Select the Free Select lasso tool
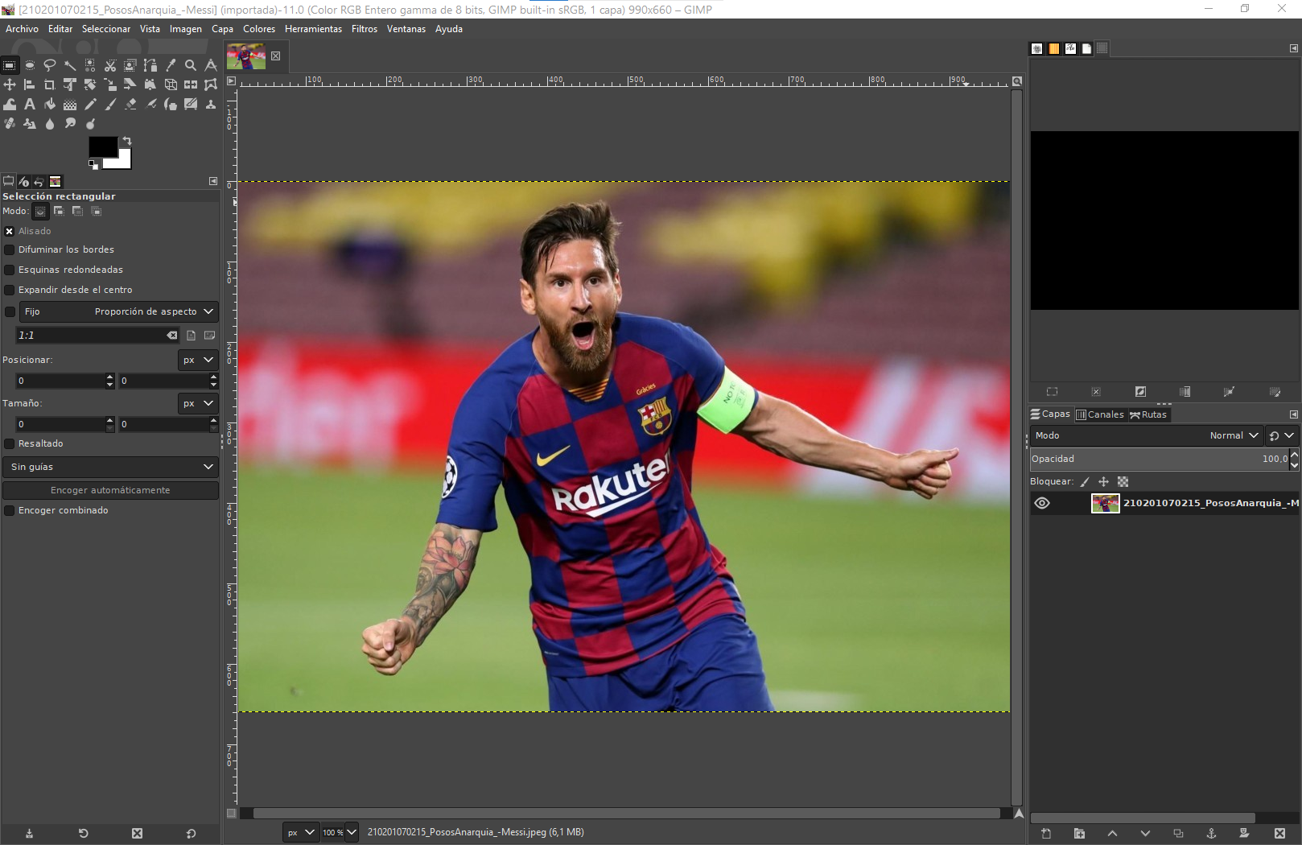The image size is (1302, 845). tap(50, 65)
